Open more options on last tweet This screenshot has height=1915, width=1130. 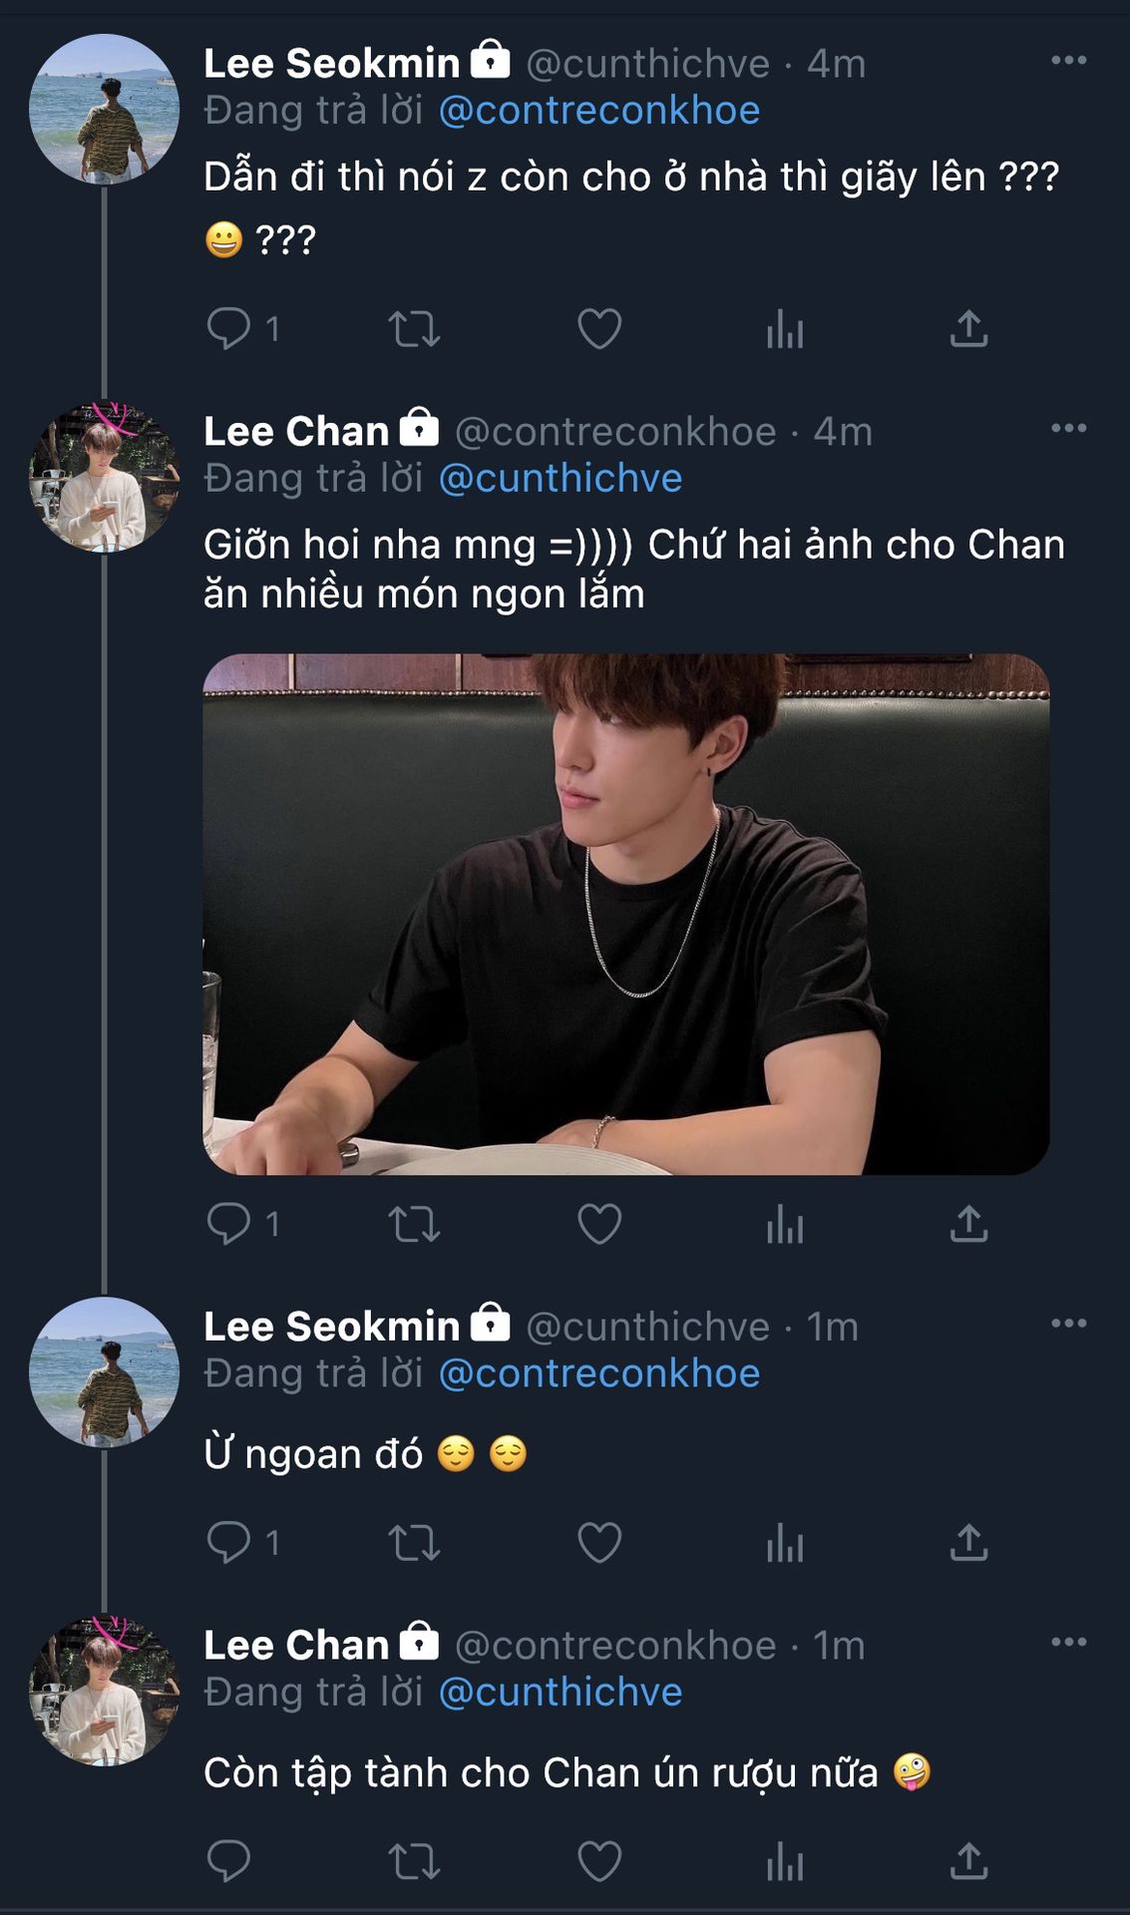click(1068, 1643)
